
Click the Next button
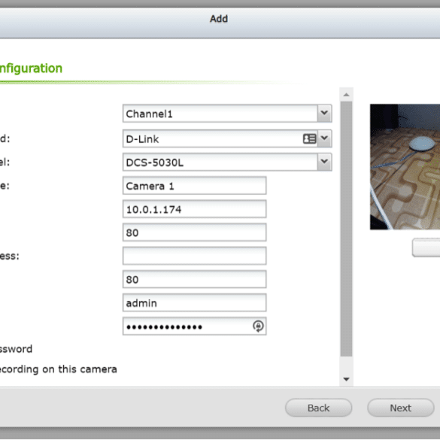tap(401, 408)
